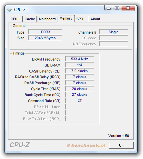Image resolution: width=143 pixels, height=159 pixels.
Task: Click the OK button
Action: [x=121, y=145]
